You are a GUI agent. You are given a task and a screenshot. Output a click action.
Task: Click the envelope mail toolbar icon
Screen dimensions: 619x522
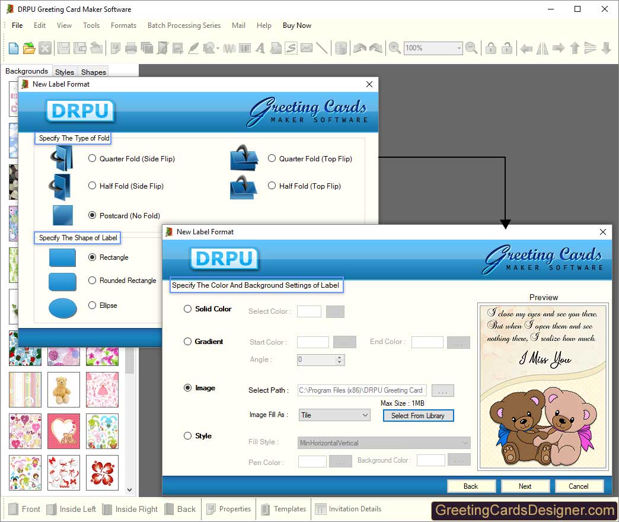pyautogui.click(x=307, y=48)
